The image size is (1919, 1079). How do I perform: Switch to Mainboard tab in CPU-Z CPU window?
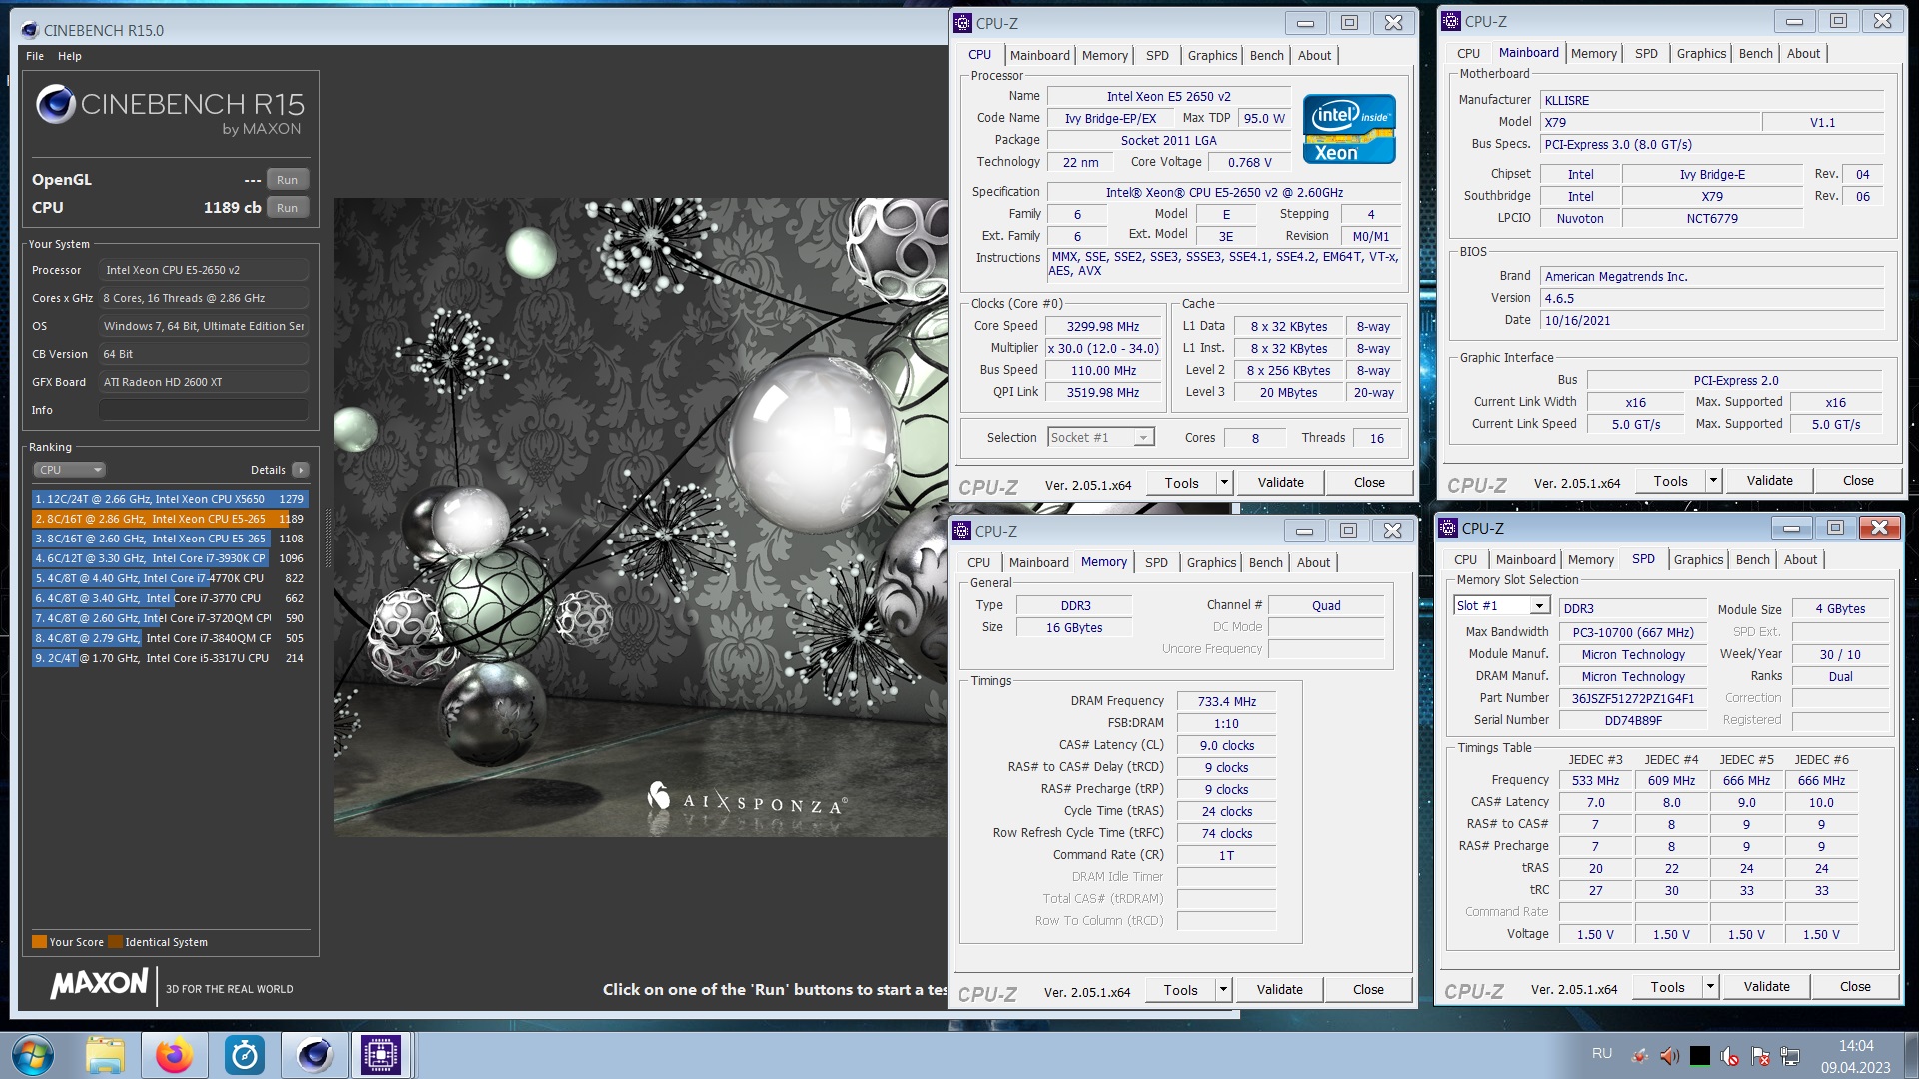1039,56
